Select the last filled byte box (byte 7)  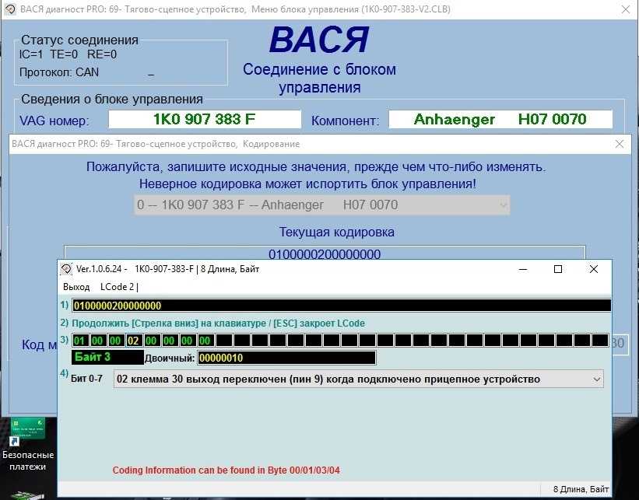point(205,341)
